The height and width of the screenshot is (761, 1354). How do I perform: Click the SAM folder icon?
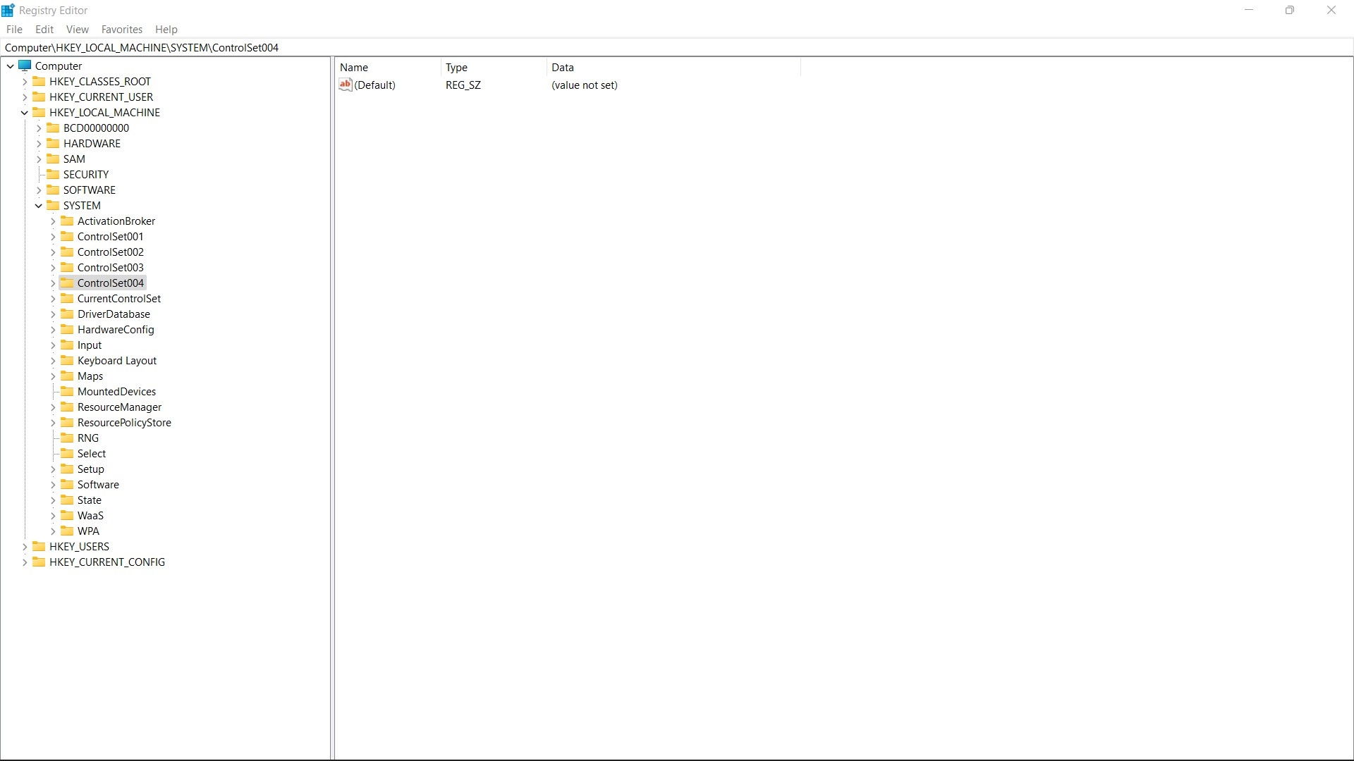tap(53, 159)
